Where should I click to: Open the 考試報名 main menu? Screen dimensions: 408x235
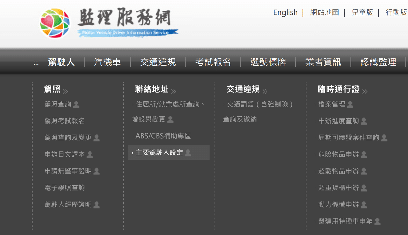pyautogui.click(x=213, y=62)
